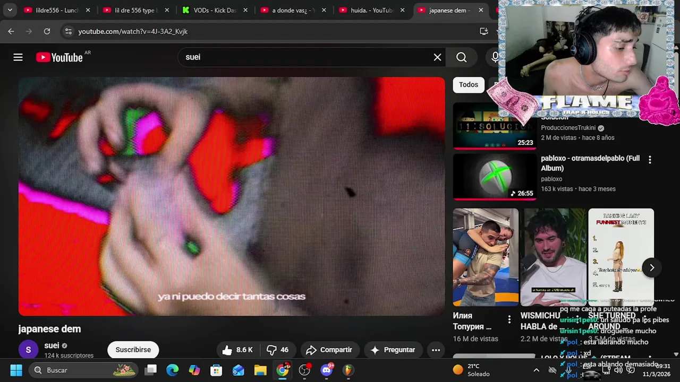The image size is (680, 382).
Task: Open the ProduccionesTrukini channel link
Action: (x=568, y=128)
